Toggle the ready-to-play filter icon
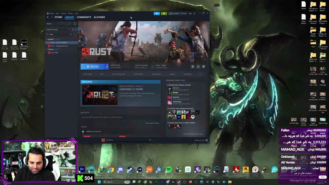 click(x=76, y=30)
